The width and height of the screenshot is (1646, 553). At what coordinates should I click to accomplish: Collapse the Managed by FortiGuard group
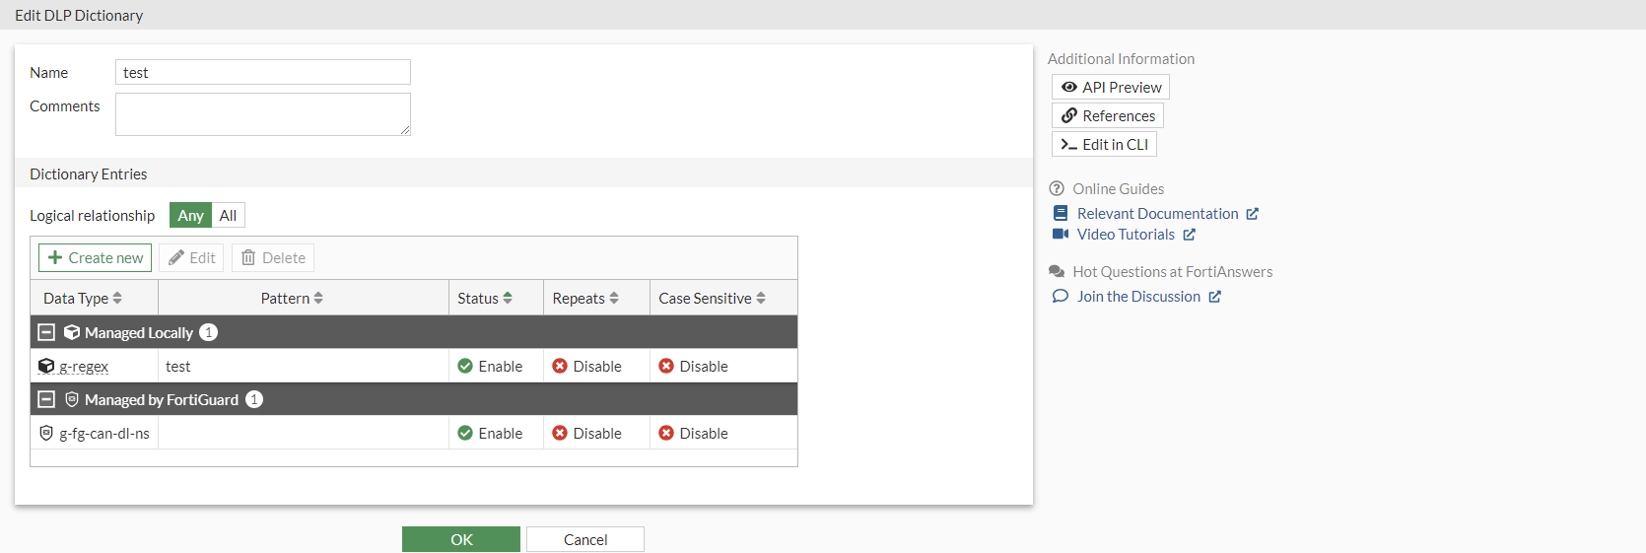pyautogui.click(x=46, y=400)
